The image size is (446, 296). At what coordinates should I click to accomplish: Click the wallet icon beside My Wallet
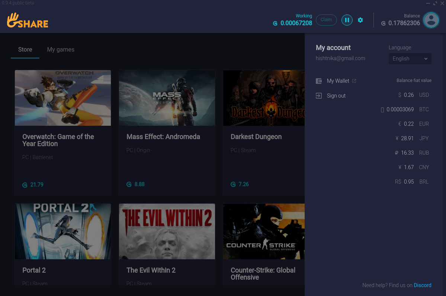pos(319,81)
